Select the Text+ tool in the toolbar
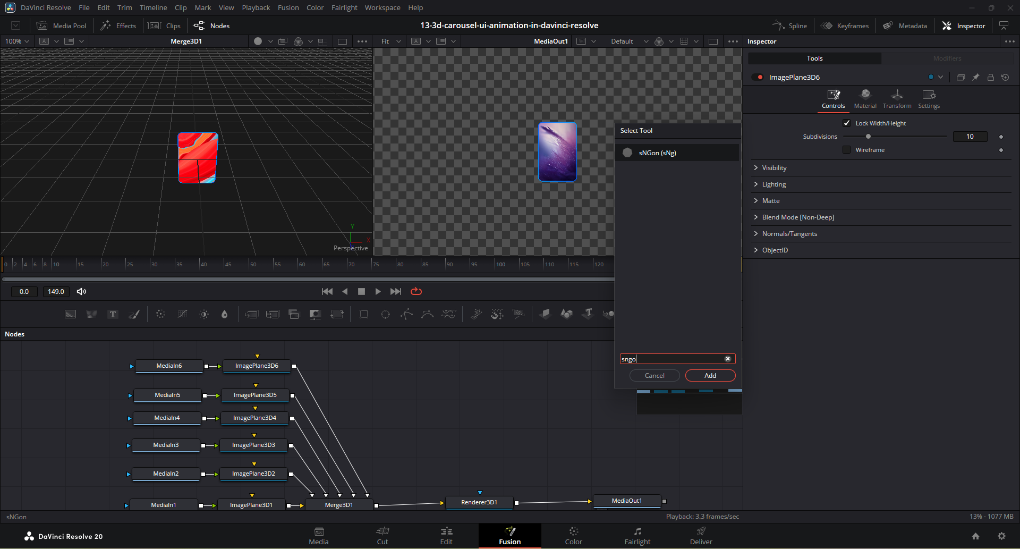The width and height of the screenshot is (1020, 549). (x=113, y=314)
